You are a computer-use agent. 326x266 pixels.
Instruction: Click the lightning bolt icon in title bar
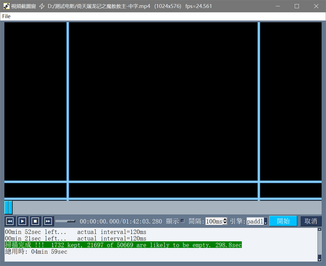point(42,6)
